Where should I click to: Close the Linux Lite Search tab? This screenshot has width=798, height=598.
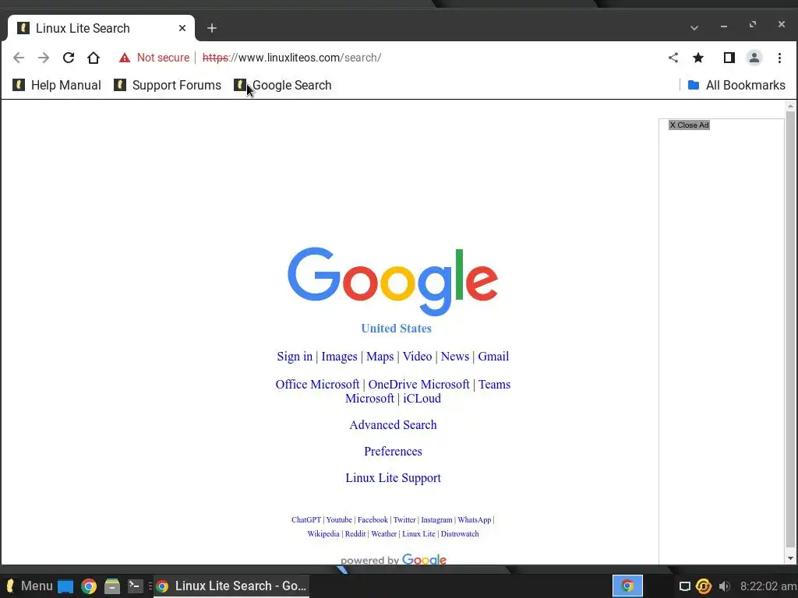(x=182, y=28)
